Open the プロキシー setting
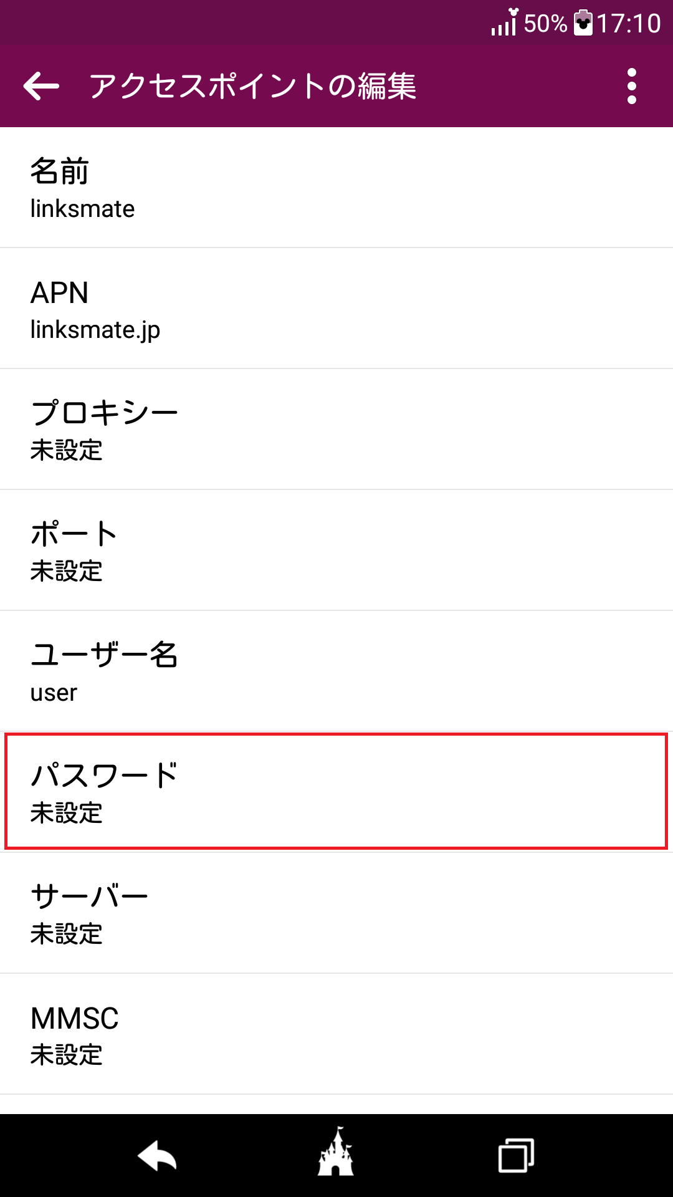Viewport: 673px width, 1197px height. pos(336,430)
